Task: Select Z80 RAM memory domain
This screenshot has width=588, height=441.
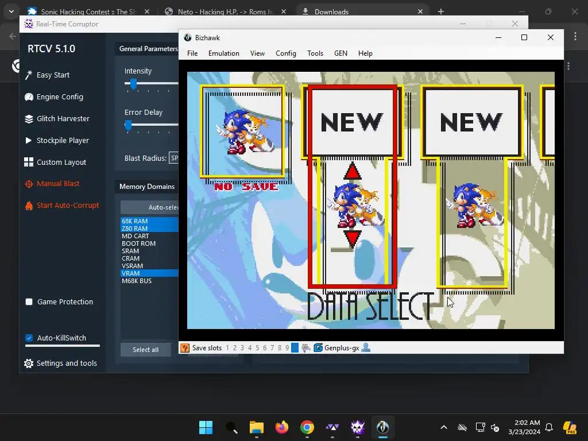Action: point(149,229)
